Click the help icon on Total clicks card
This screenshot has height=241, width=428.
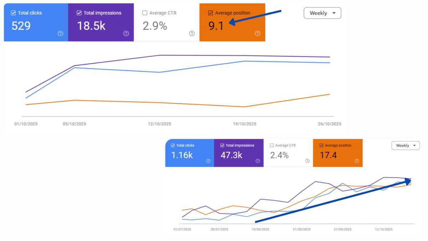click(x=61, y=34)
